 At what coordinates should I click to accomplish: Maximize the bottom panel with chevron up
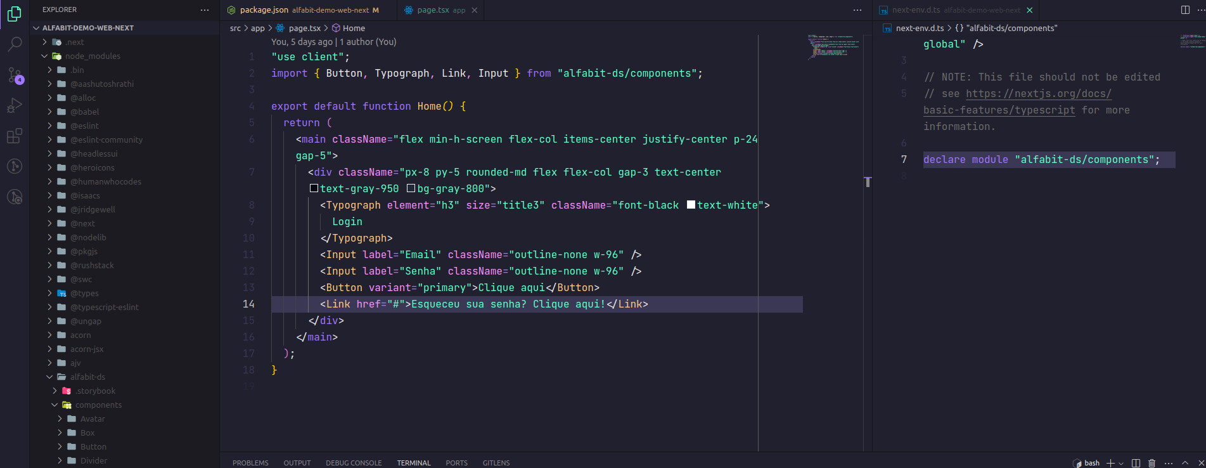(1185, 463)
